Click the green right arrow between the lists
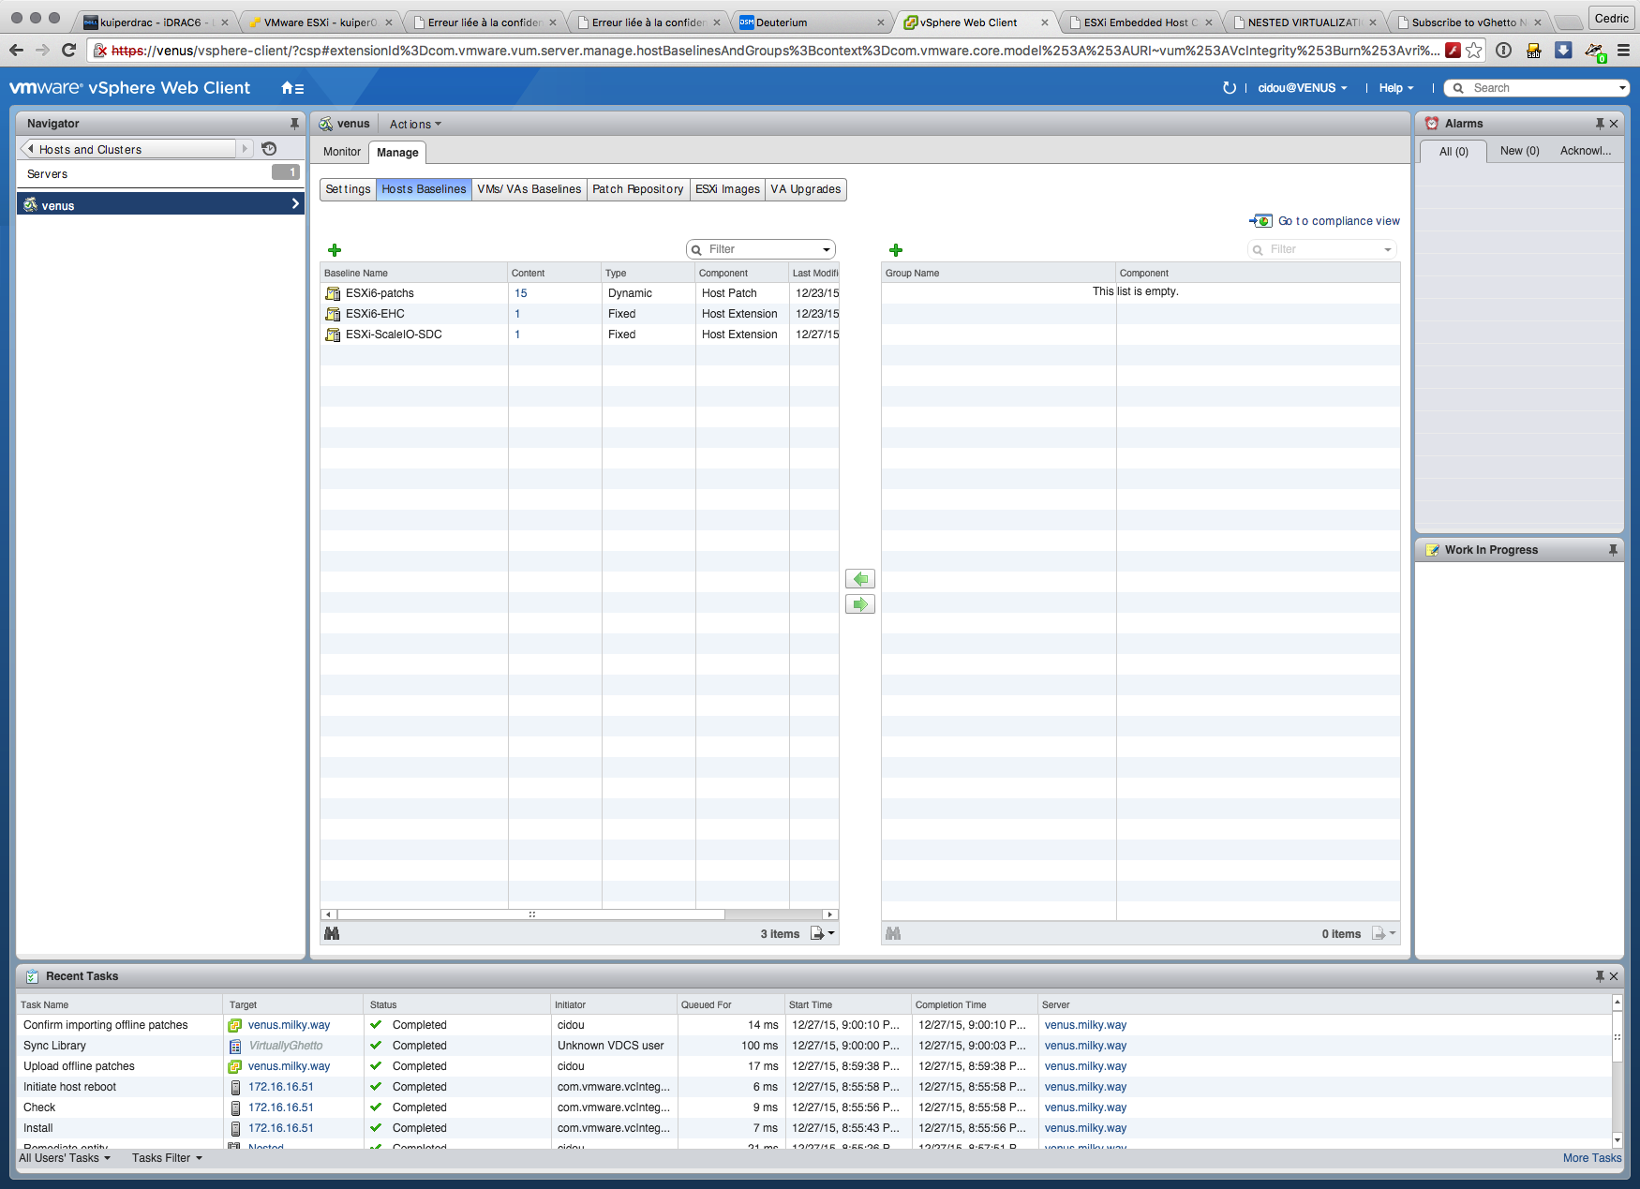The image size is (1640, 1189). [859, 604]
